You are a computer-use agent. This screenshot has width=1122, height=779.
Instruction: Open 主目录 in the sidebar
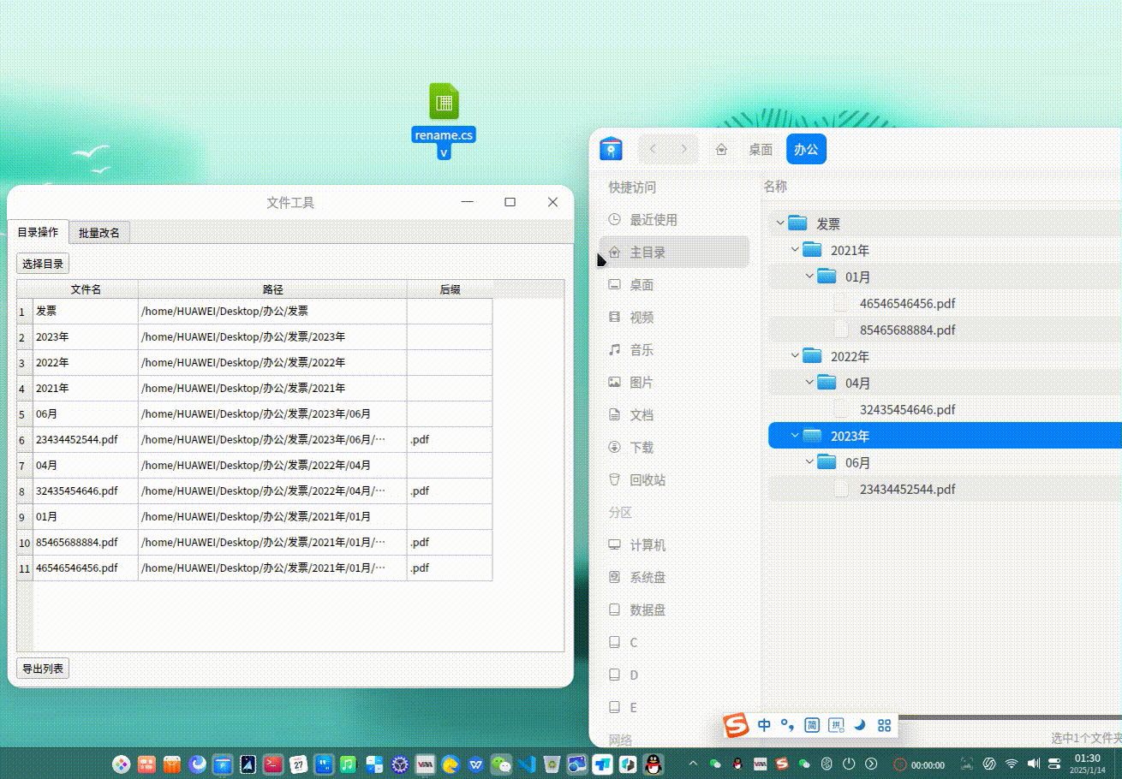[x=673, y=253]
